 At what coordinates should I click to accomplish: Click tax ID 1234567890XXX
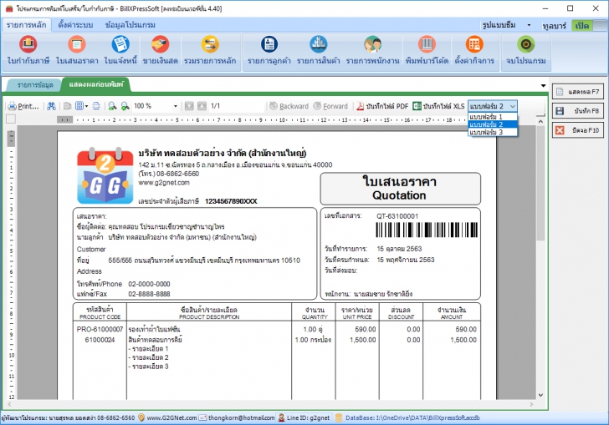click(x=231, y=201)
